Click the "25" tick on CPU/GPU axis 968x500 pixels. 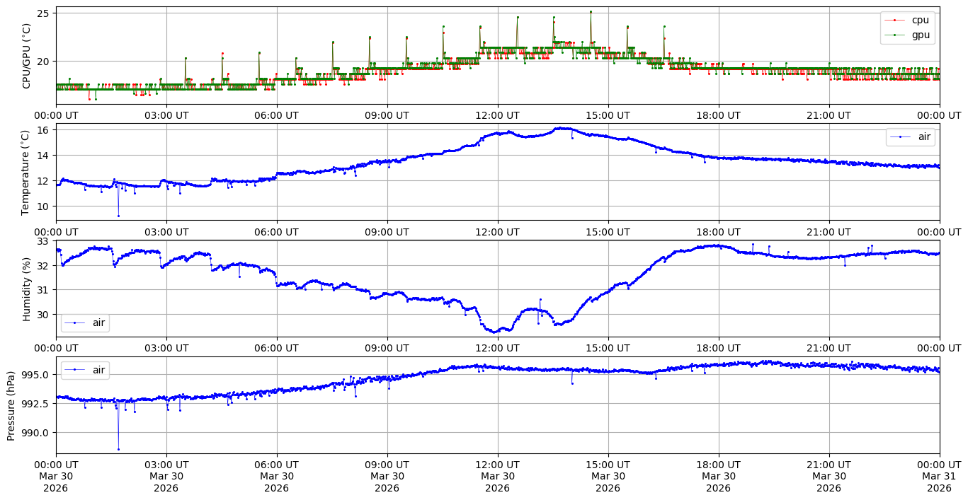[x=42, y=13]
